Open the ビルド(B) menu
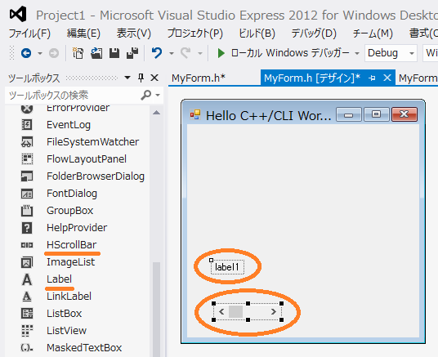Image resolution: width=438 pixels, height=357 pixels. (257, 33)
